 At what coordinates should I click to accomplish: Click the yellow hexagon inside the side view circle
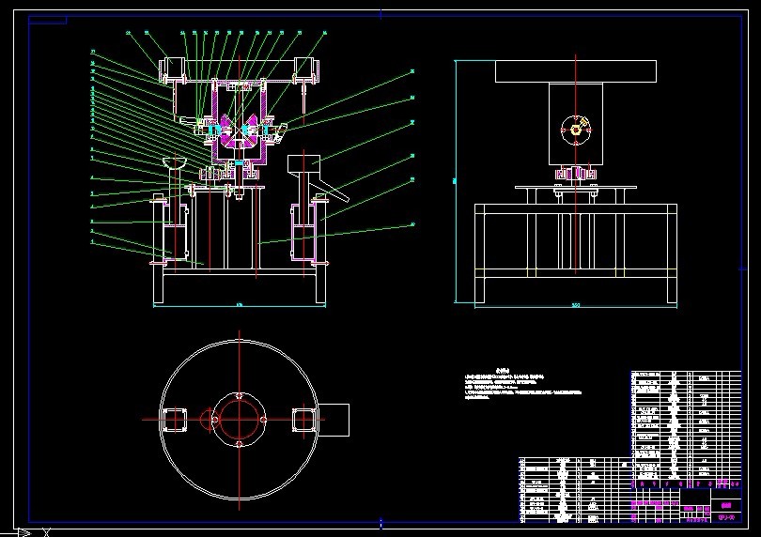pyautogui.click(x=576, y=130)
